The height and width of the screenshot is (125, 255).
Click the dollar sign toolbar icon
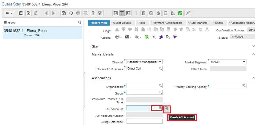[158, 13]
